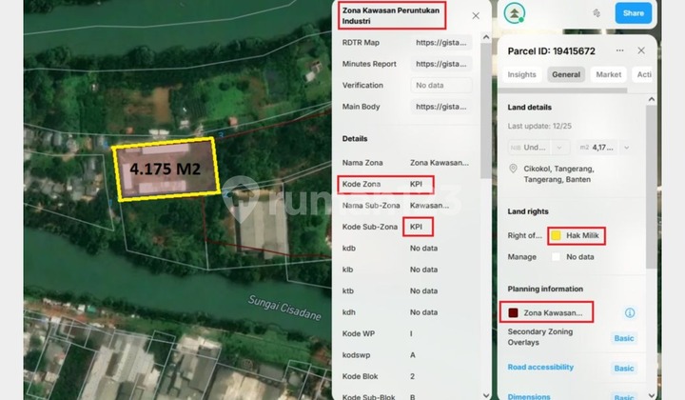Viewport: 685px width, 400px height.
Task: Click the kodswp value A
Action: tap(412, 355)
